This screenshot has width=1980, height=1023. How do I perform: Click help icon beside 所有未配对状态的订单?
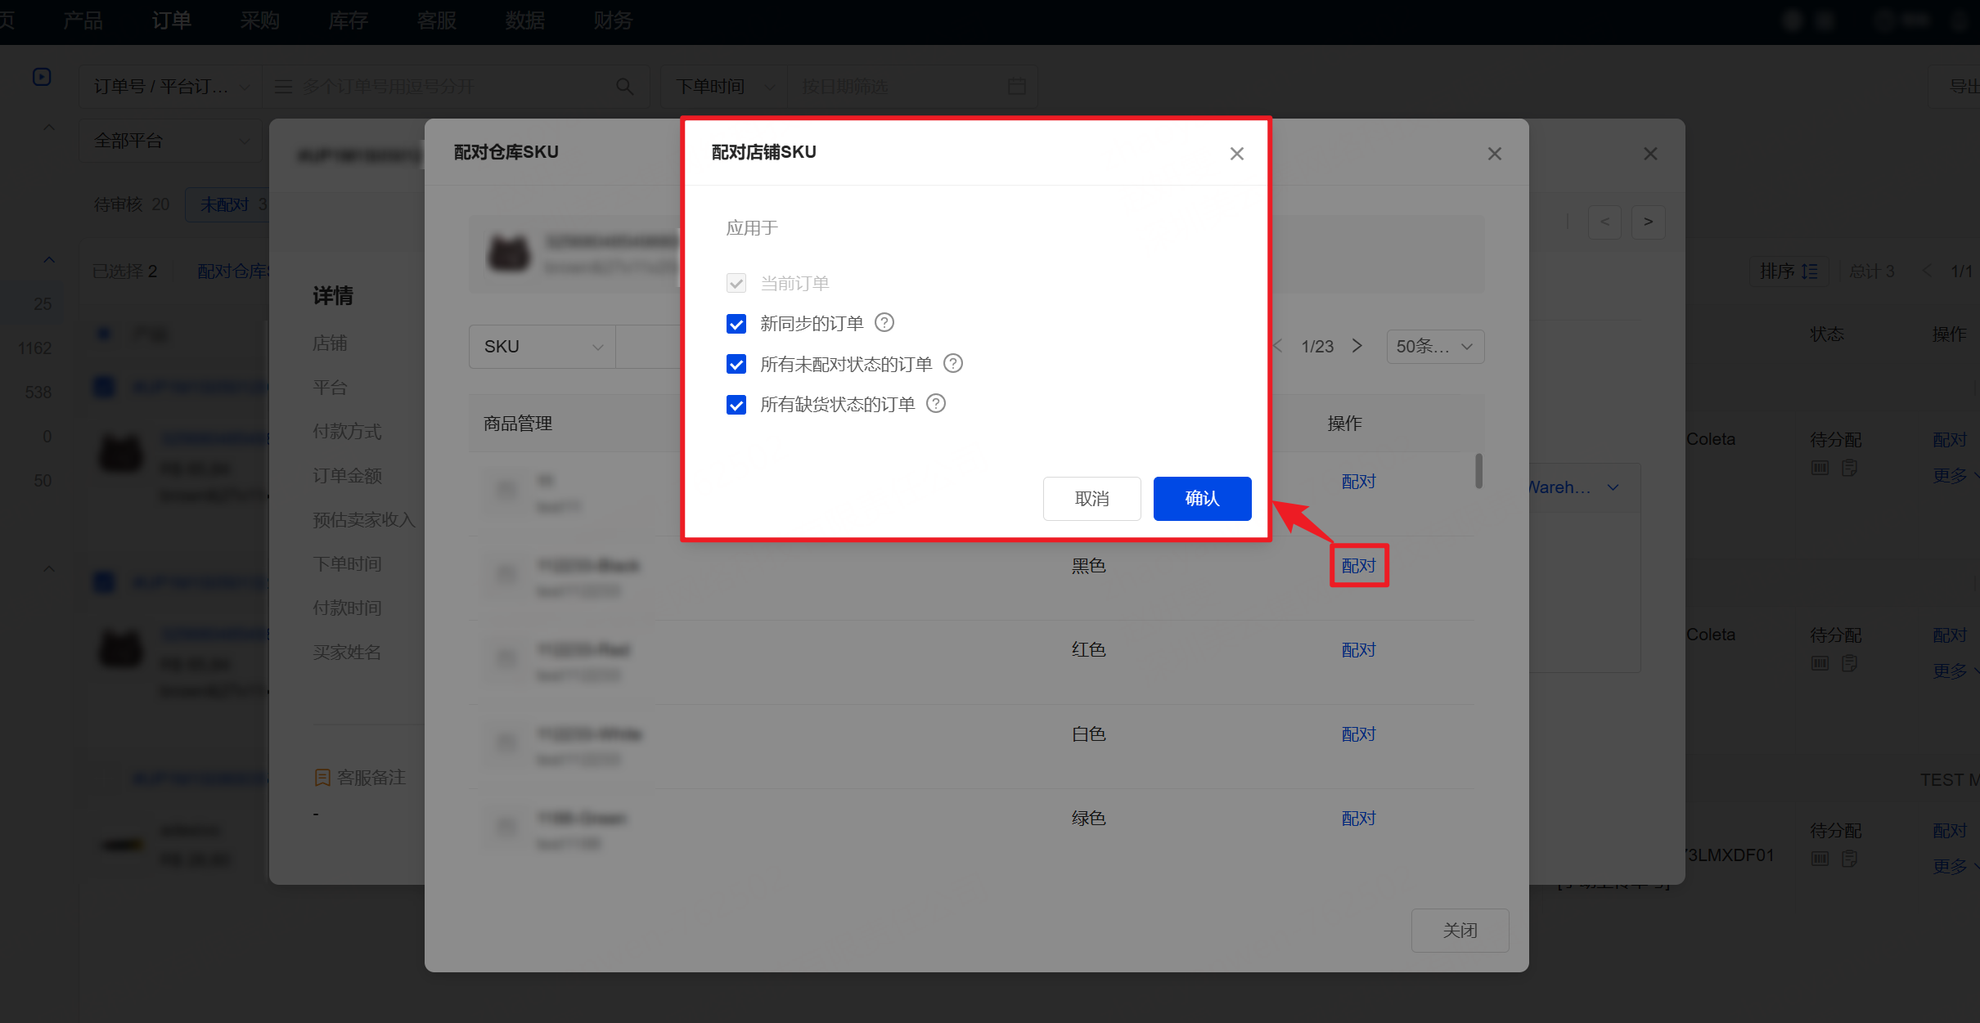click(952, 363)
